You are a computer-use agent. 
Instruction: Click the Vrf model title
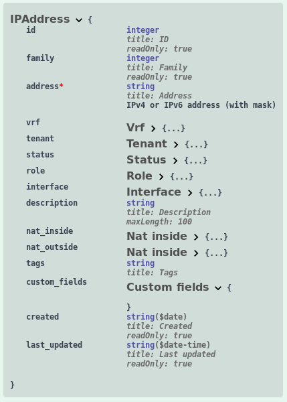coord(136,127)
